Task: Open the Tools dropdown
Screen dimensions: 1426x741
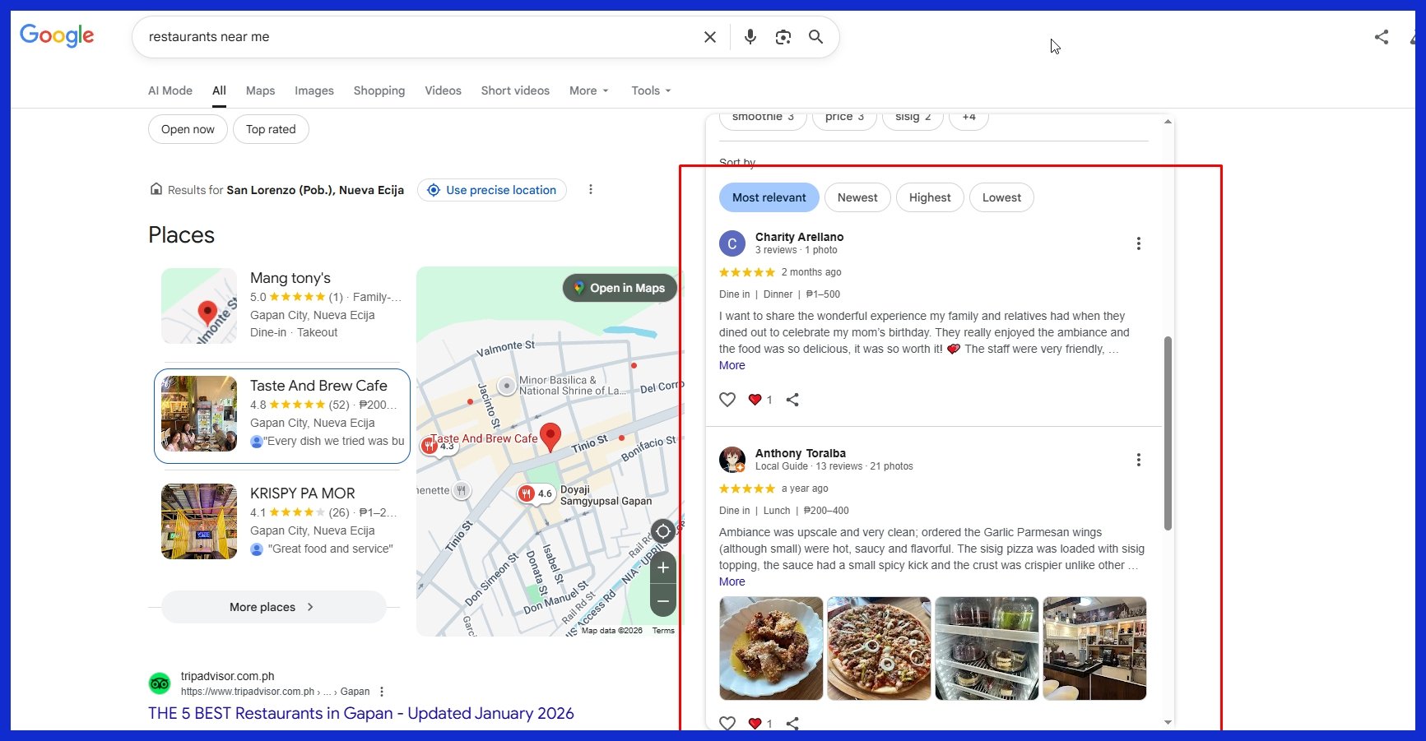Action: pos(650,90)
